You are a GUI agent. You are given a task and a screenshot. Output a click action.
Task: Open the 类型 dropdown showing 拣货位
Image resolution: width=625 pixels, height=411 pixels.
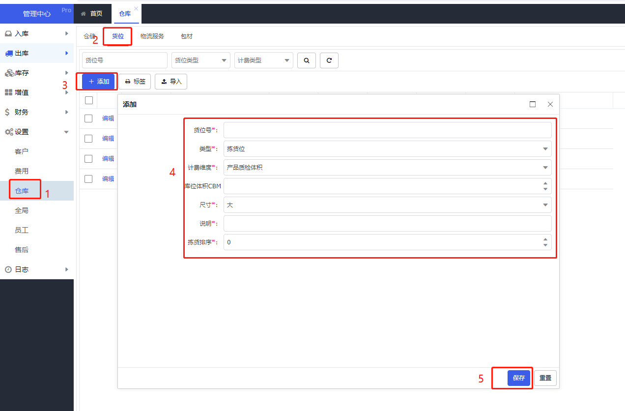coord(388,149)
